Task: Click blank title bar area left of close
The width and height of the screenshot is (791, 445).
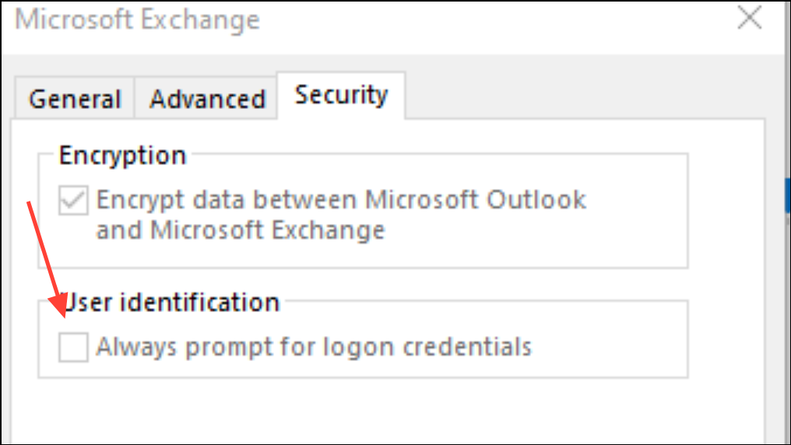Action: (x=506, y=20)
